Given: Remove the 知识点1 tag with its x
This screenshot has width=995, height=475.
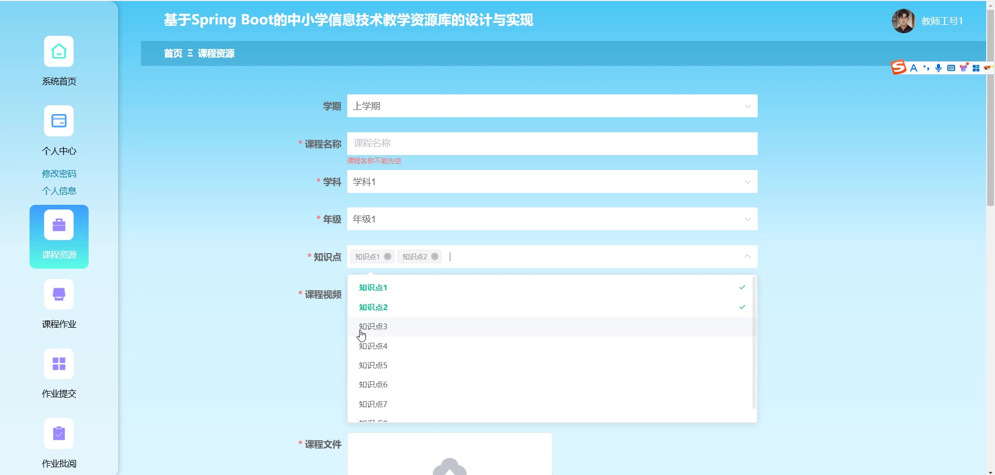Looking at the screenshot, I should tap(388, 257).
